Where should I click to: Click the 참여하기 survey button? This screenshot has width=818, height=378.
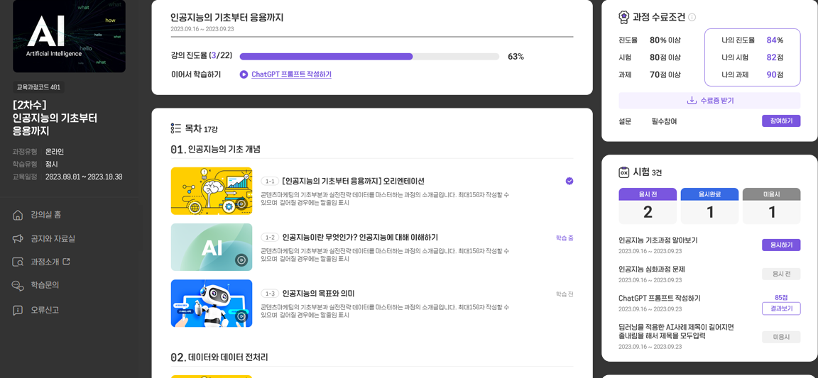(781, 121)
